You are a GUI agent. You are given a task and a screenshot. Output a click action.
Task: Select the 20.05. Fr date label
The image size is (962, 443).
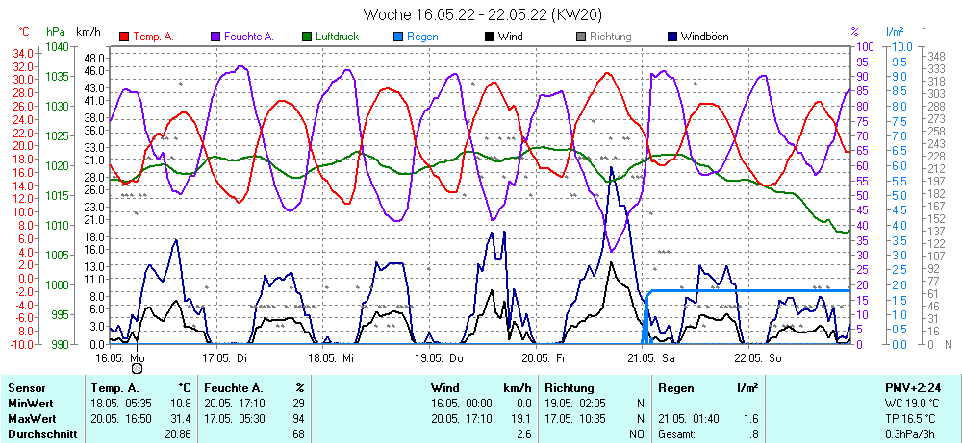544,357
